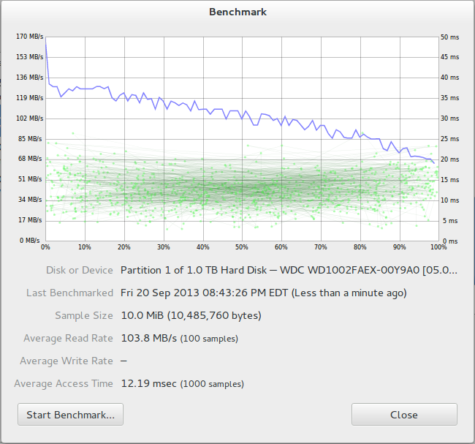The height and width of the screenshot is (444, 475).
Task: Click the 10% x-axis label
Action: click(x=85, y=247)
